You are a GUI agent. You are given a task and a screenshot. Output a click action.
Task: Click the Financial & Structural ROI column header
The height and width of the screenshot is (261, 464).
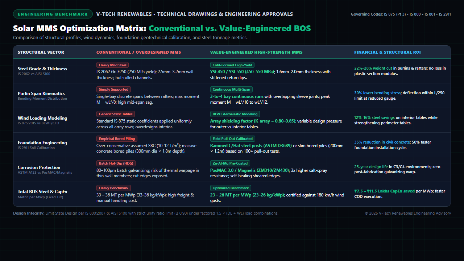click(x=388, y=52)
